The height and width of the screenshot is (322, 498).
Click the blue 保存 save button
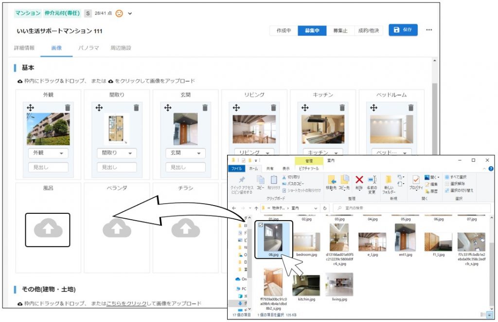[x=403, y=30]
